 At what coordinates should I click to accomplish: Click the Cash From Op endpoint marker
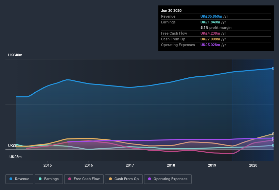coord(273,134)
